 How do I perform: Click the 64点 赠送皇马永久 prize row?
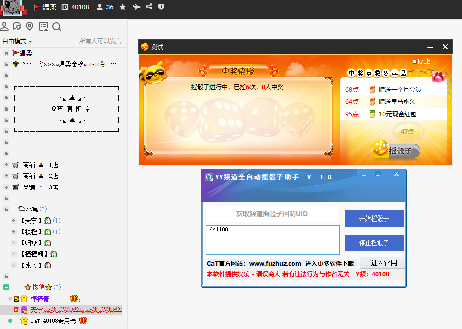click(x=394, y=101)
